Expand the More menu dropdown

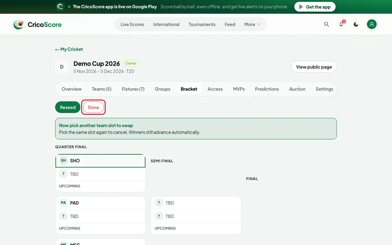253,24
